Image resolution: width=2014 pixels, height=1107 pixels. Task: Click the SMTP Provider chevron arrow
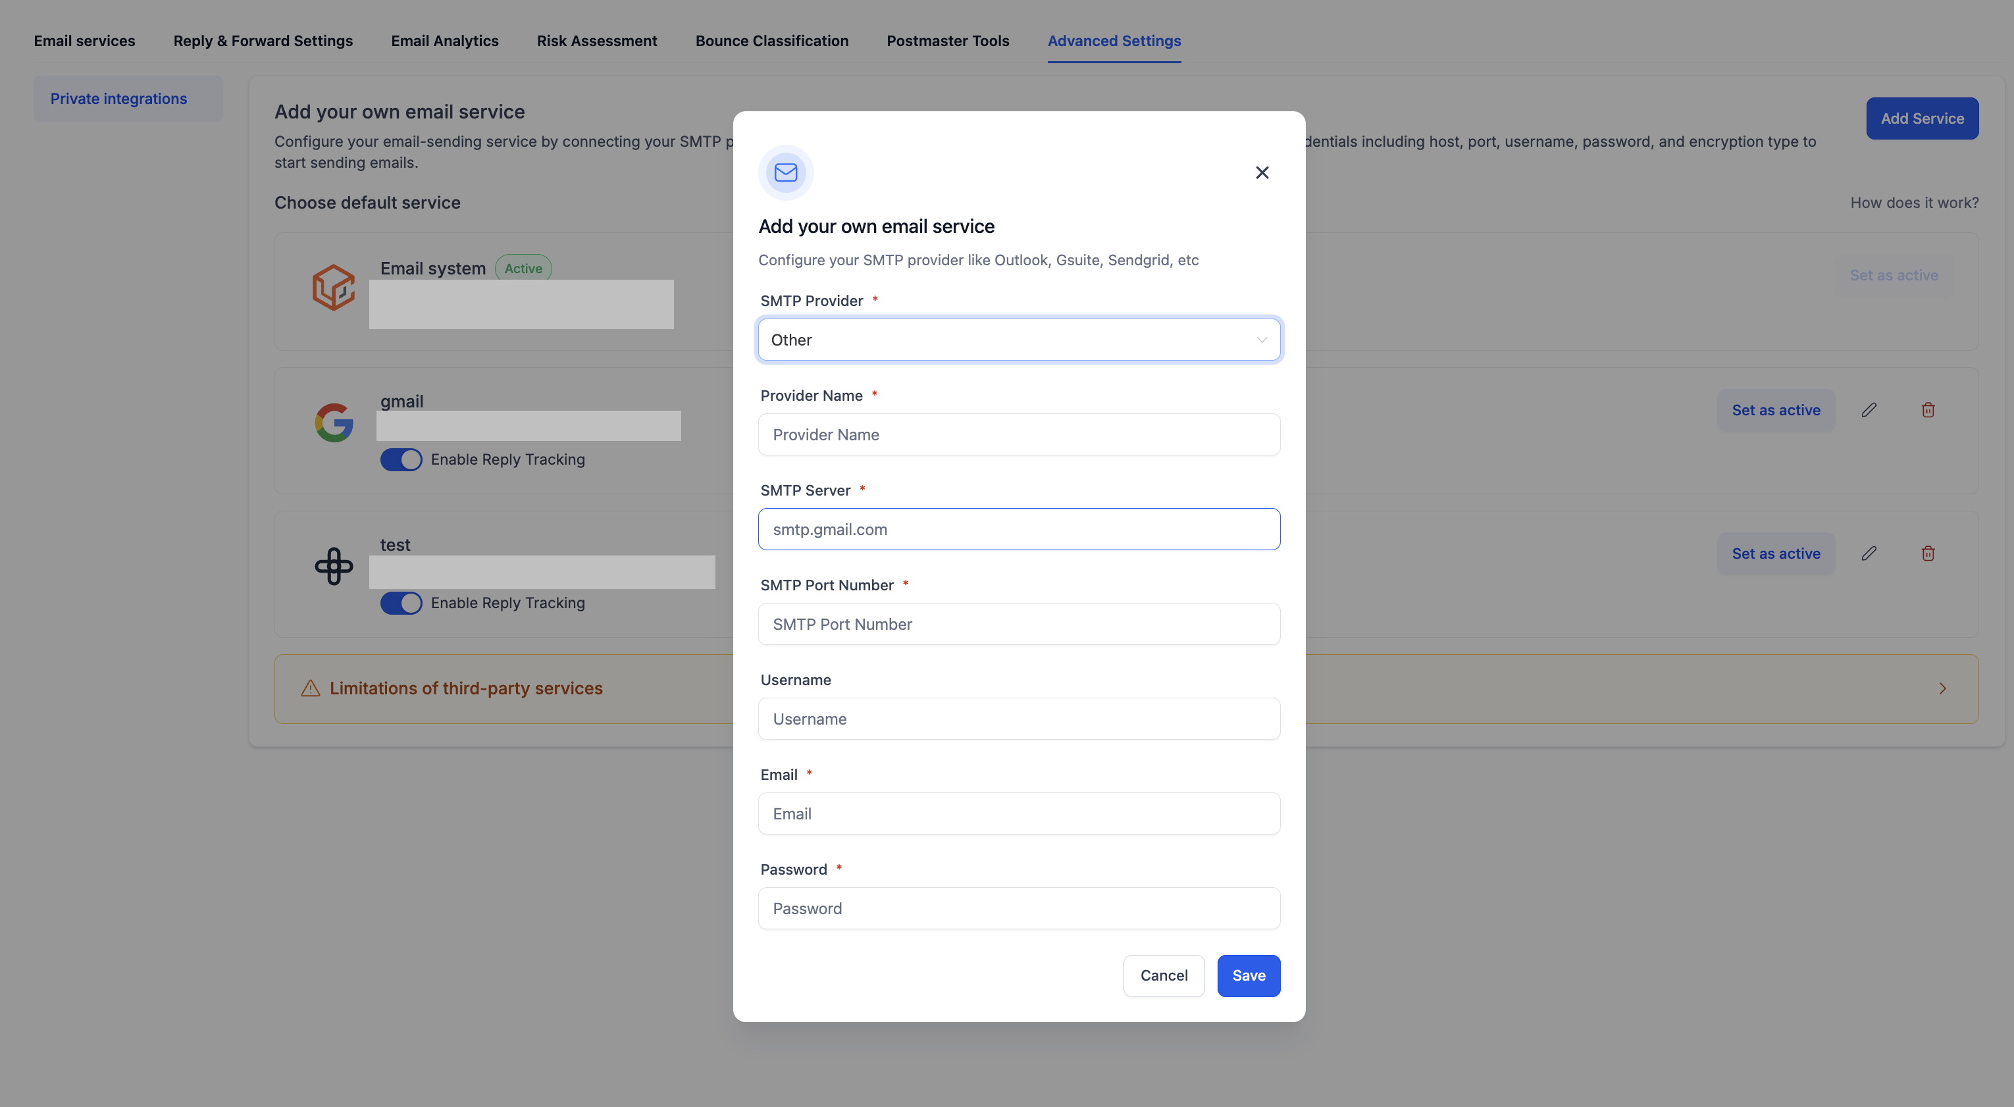(x=1261, y=340)
